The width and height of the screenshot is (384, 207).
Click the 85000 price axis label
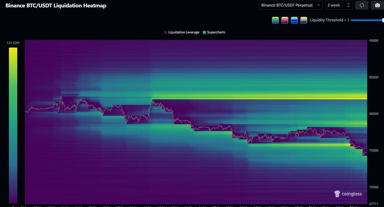click(374, 77)
